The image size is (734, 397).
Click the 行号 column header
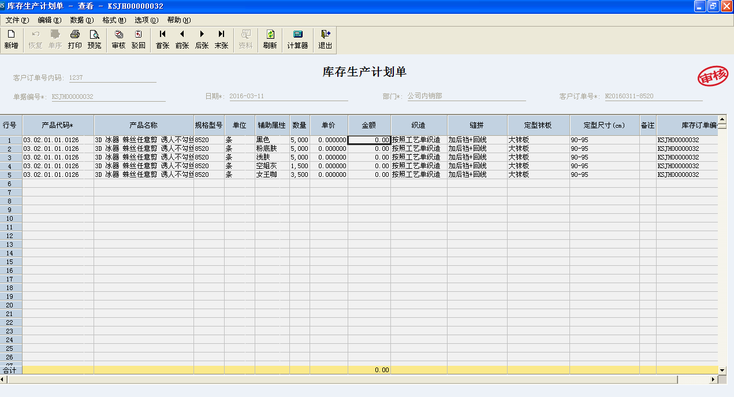click(x=10, y=125)
